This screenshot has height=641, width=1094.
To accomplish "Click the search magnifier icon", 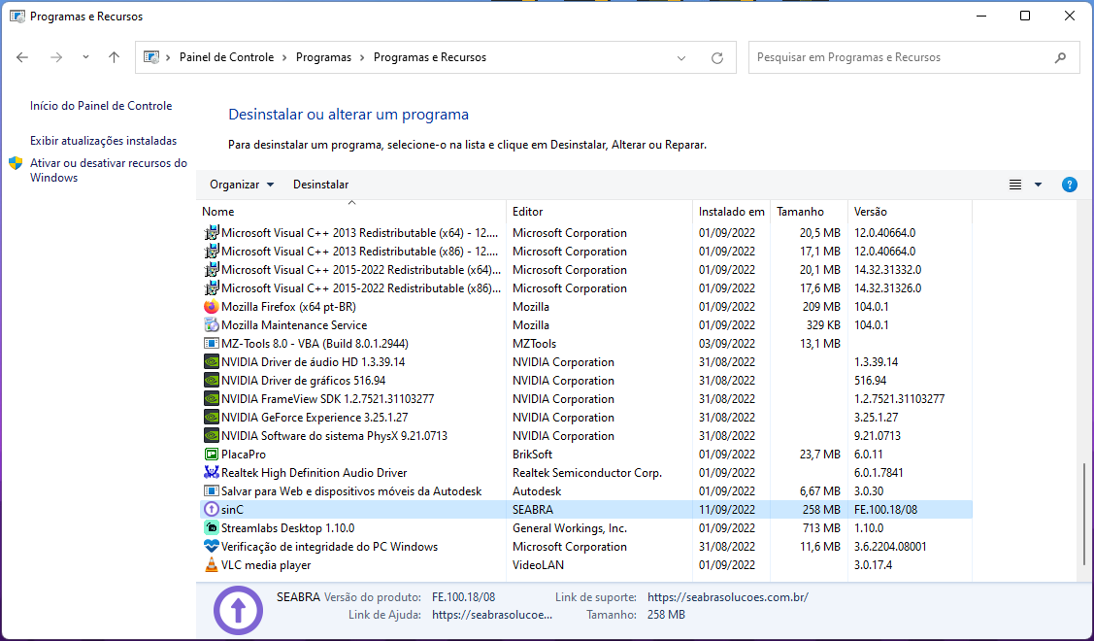I will (x=1060, y=57).
